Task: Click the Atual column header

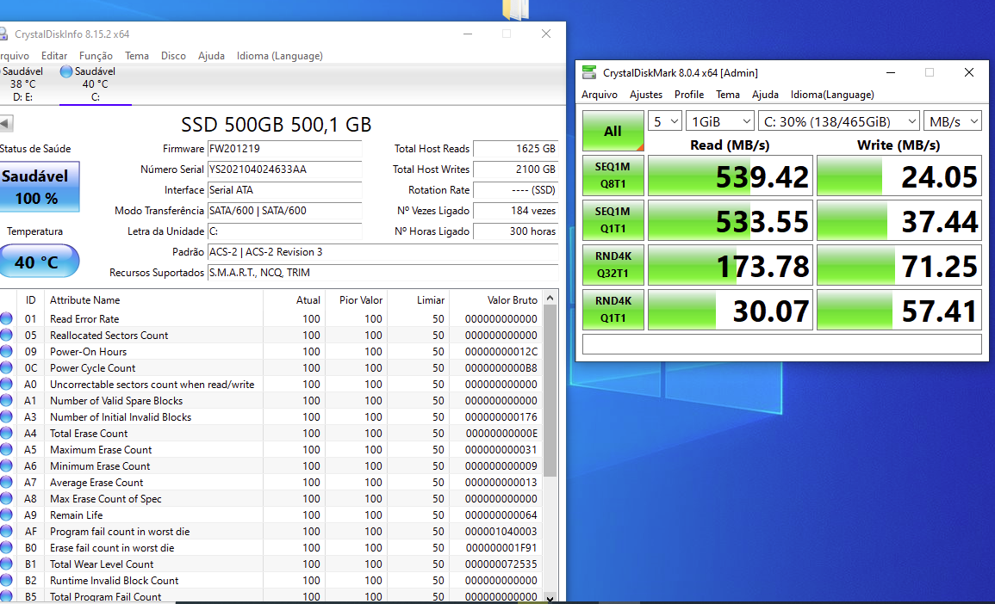Action: [295, 299]
